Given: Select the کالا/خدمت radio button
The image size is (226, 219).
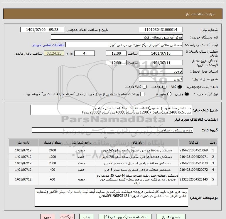Looking at the screenshot, I should point(145,87).
